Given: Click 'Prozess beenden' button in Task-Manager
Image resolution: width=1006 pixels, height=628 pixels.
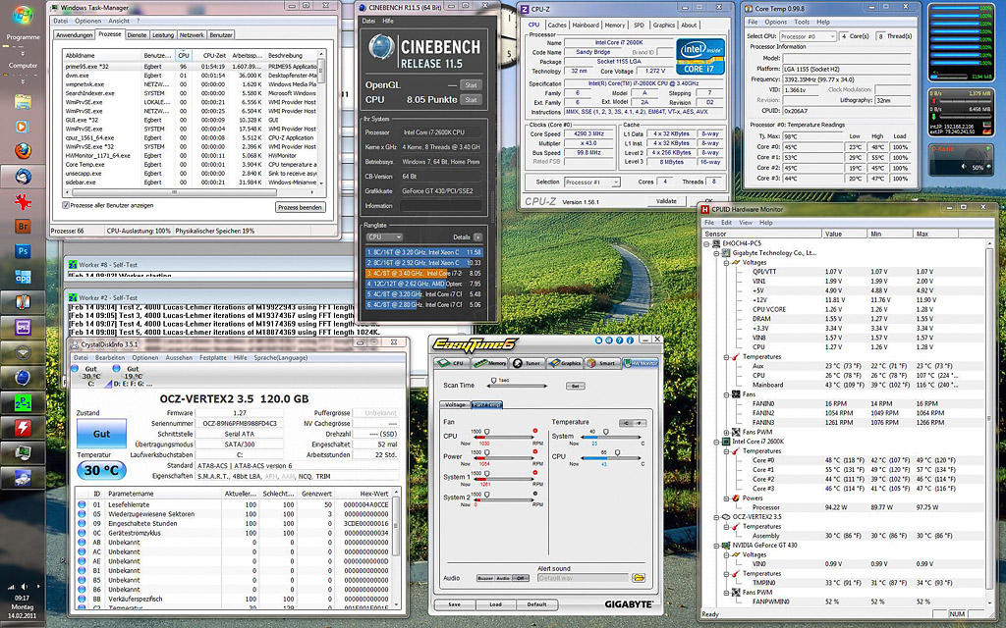Looking at the screenshot, I should 300,207.
